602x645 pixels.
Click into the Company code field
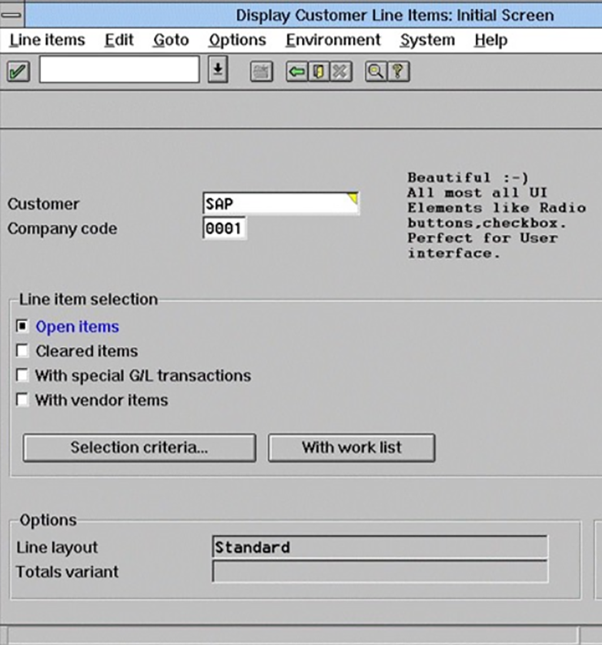tap(224, 229)
